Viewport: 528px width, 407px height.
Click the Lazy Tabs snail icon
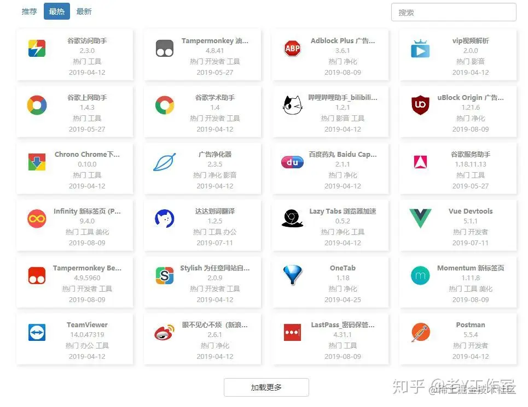point(292,219)
